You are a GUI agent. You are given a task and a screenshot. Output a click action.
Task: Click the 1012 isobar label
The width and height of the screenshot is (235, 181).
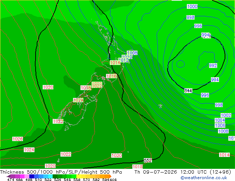123,60
